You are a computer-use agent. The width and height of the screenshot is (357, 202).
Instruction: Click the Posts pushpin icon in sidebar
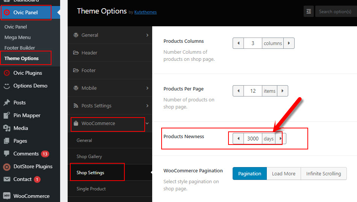7,103
